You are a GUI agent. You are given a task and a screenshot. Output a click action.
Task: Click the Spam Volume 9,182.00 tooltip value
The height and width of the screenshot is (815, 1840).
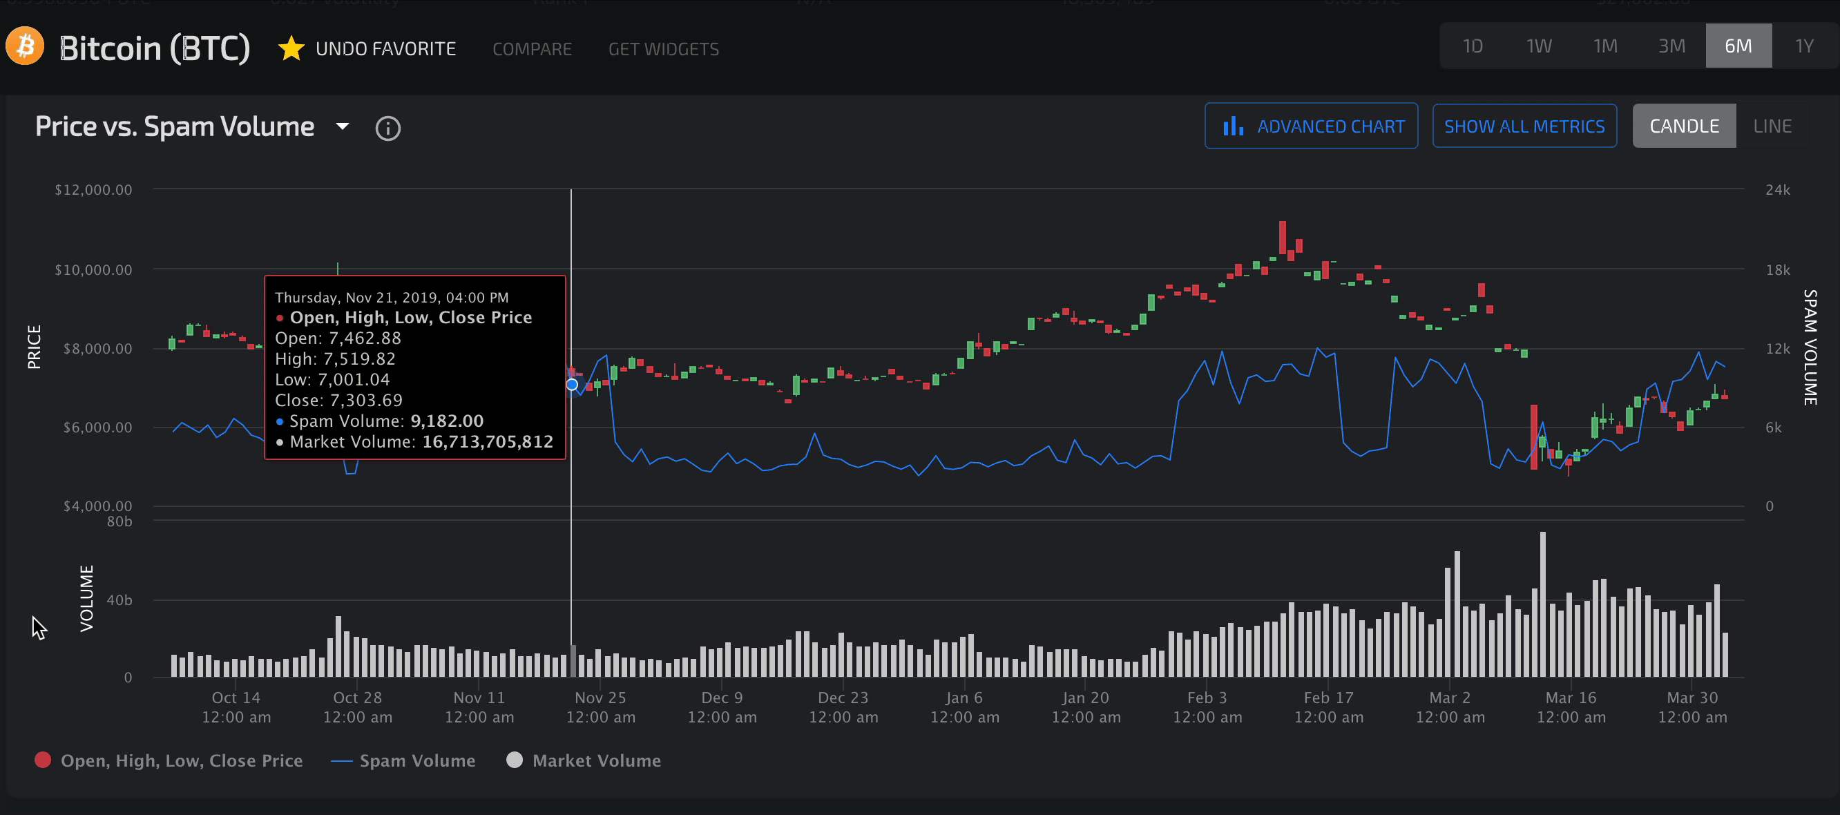(x=447, y=421)
